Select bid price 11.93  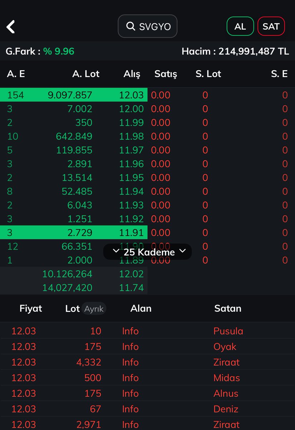tap(131, 205)
